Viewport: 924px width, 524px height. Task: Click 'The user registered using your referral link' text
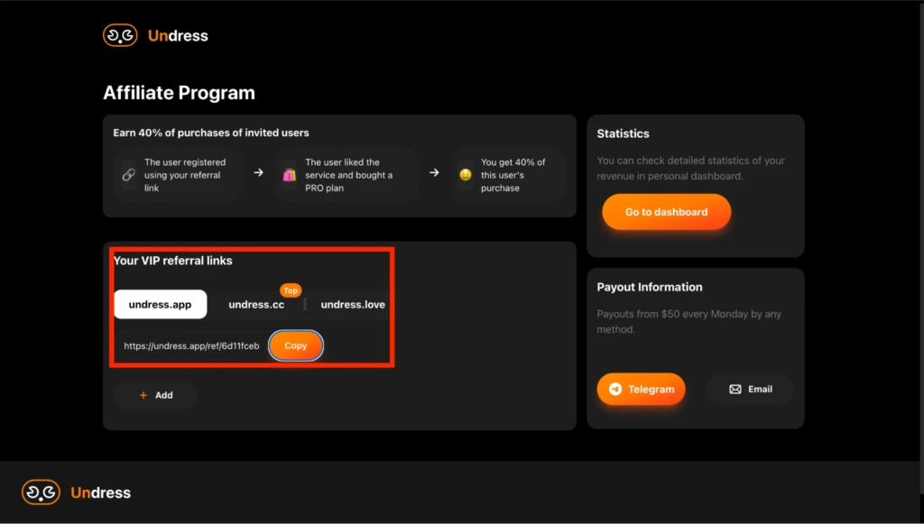[185, 175]
